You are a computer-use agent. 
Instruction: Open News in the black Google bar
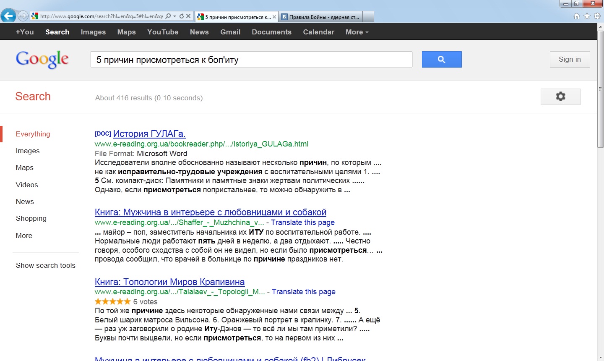[x=199, y=32]
